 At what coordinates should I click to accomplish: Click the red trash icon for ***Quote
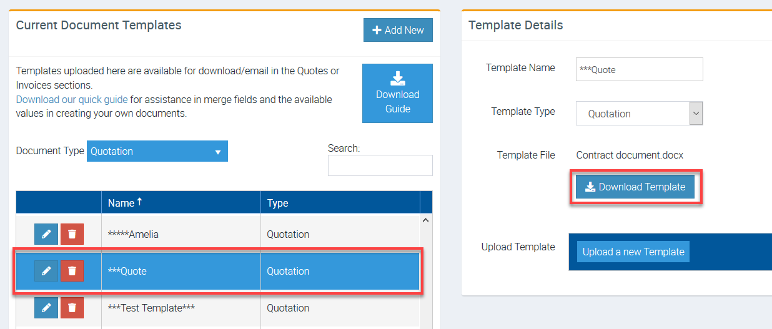tap(72, 271)
